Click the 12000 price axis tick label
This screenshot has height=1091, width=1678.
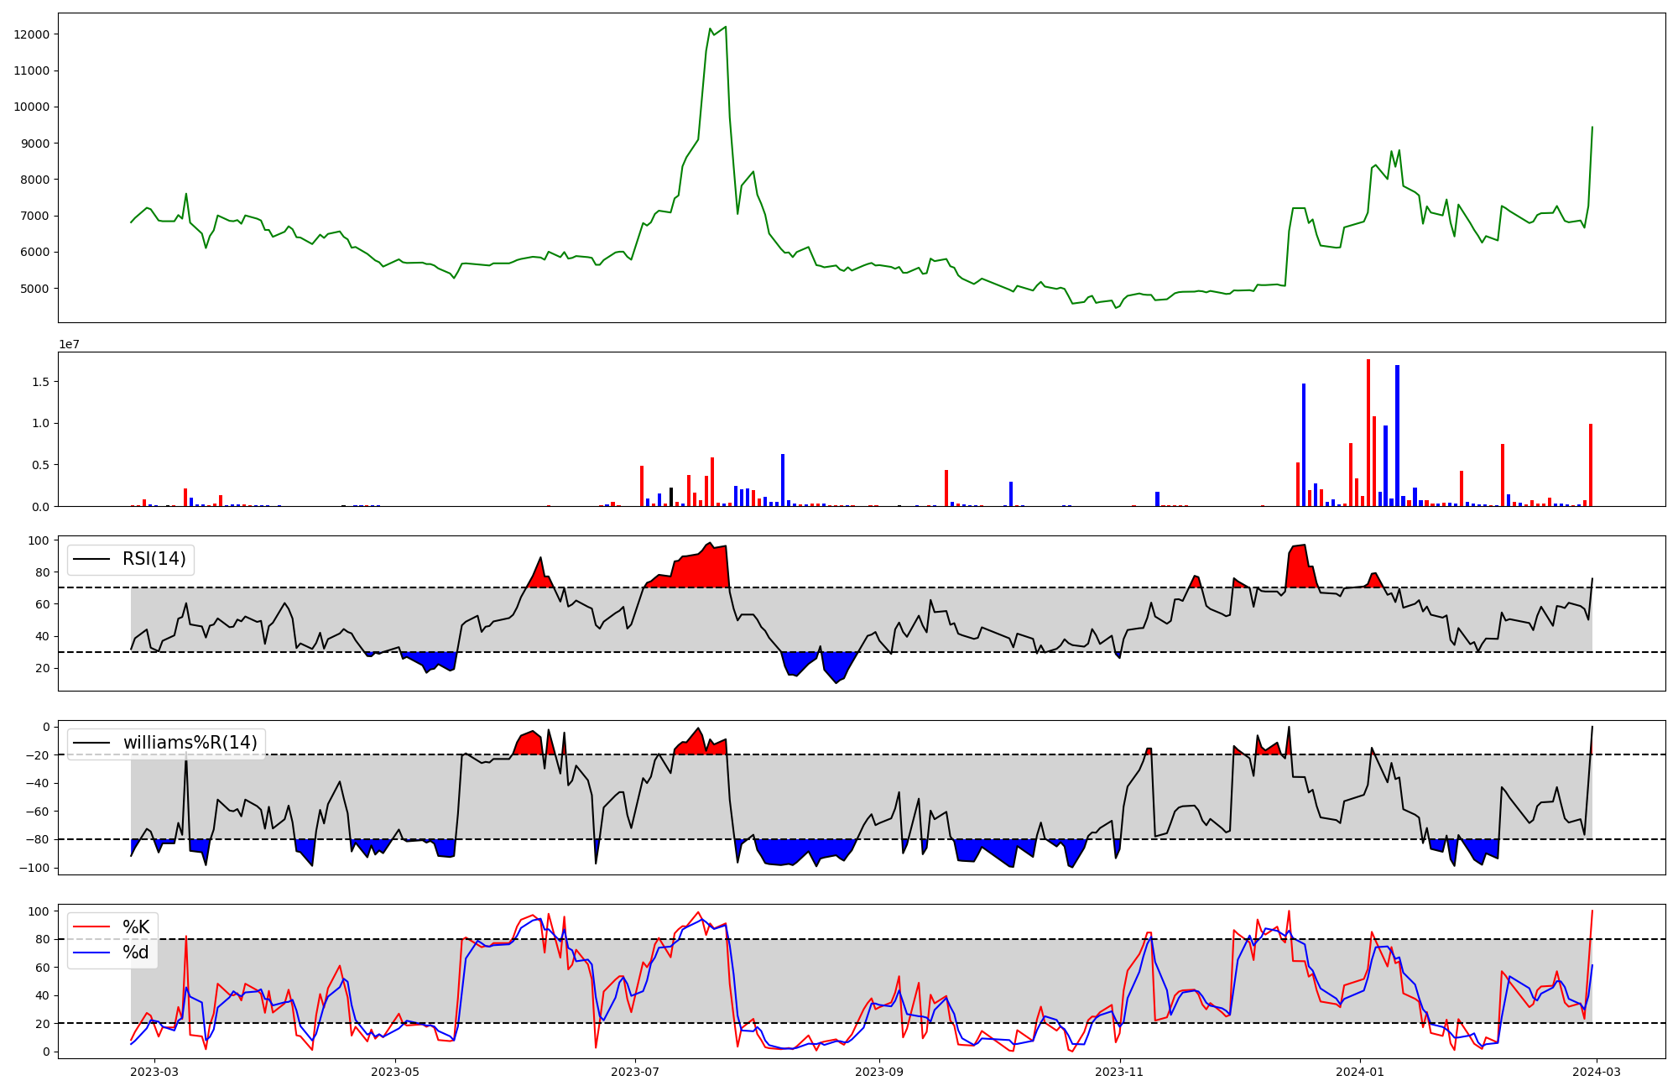click(x=31, y=34)
